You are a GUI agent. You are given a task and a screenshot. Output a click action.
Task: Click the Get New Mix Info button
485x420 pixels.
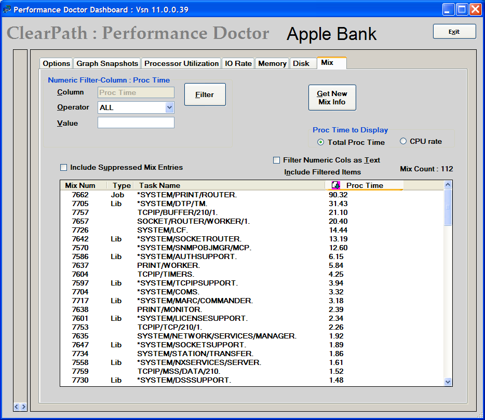point(332,98)
